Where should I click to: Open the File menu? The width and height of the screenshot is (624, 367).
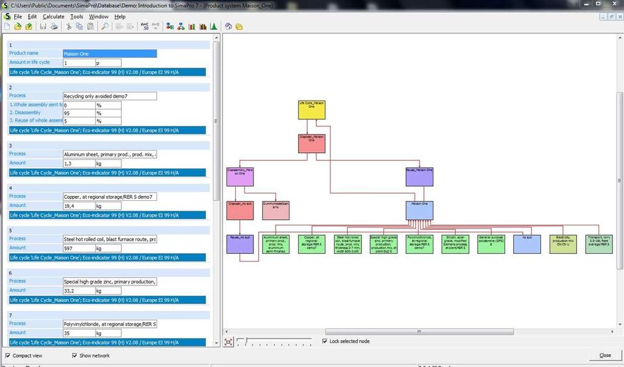pos(18,16)
